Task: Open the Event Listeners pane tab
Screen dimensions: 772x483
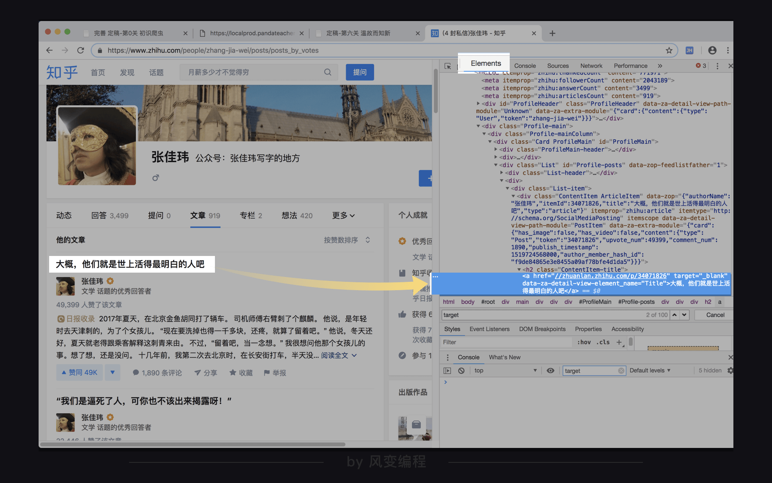Action: click(x=490, y=329)
